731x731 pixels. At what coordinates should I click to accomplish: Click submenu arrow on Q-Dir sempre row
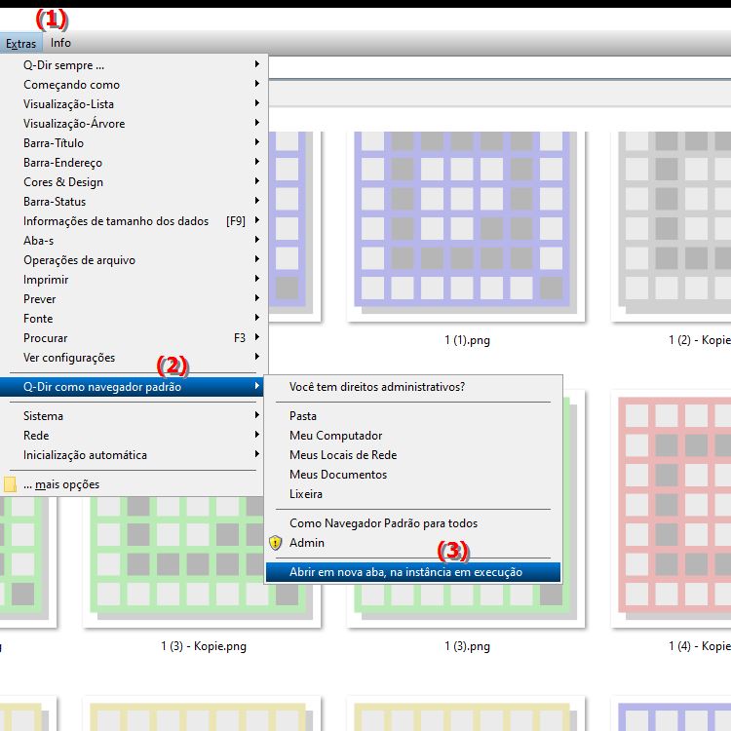[257, 64]
